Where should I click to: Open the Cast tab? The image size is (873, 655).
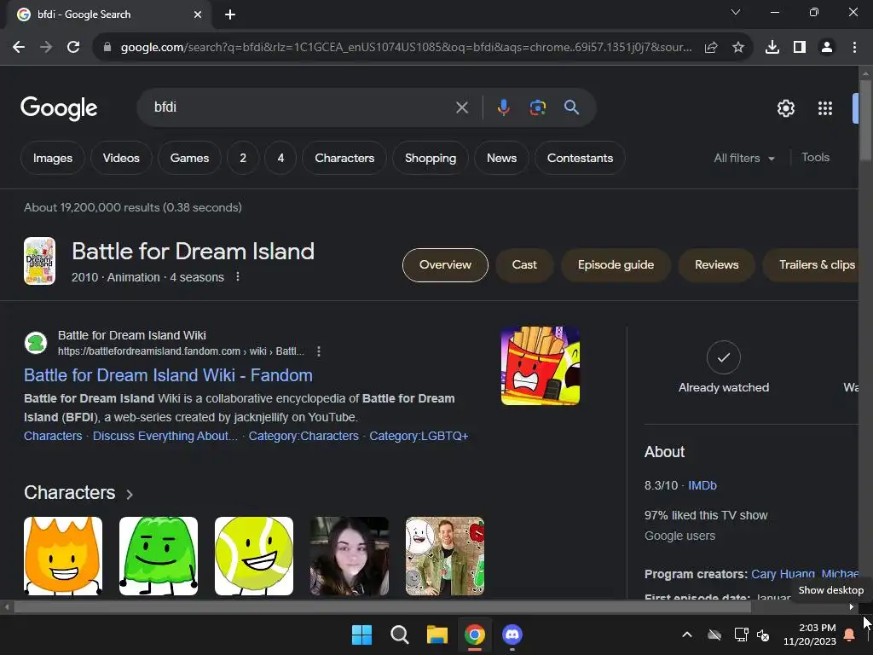coord(524,265)
